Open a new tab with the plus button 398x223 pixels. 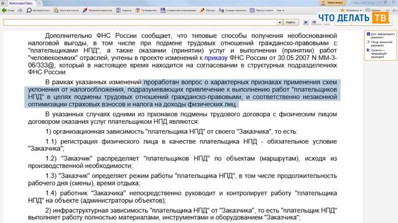coord(39,3)
